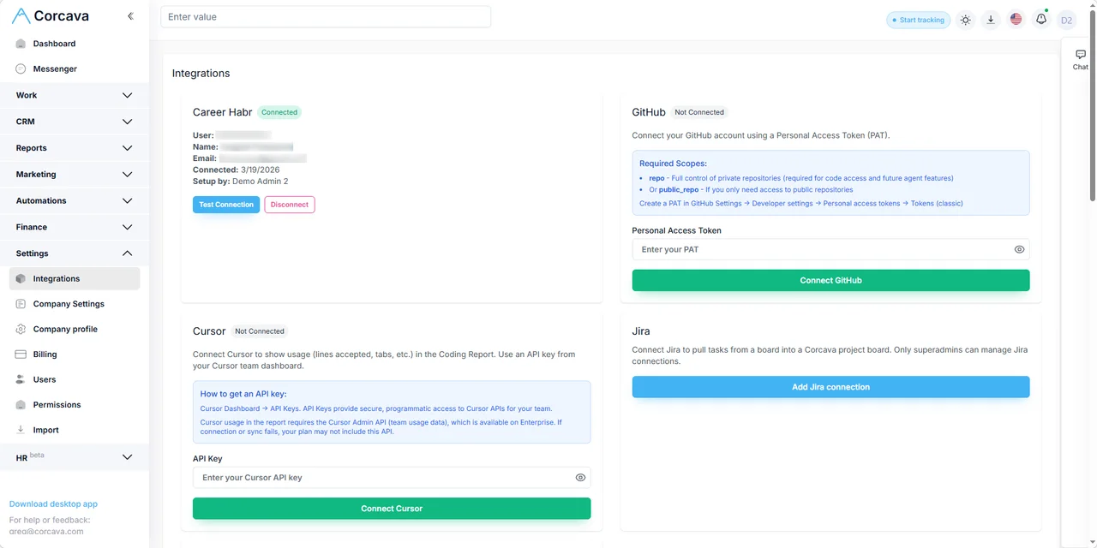Click the Import download icon
Screen dimensions: 1097x548
point(21,430)
